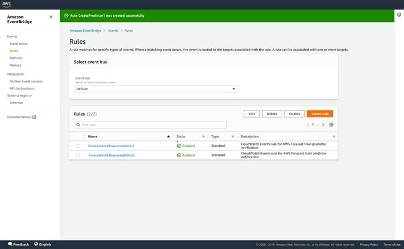Click Schema registry sidebar heading
Image resolution: width=404 pixels, height=249 pixels.
(19, 95)
